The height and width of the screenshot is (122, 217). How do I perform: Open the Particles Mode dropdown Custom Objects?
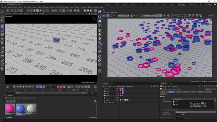pos(194,99)
